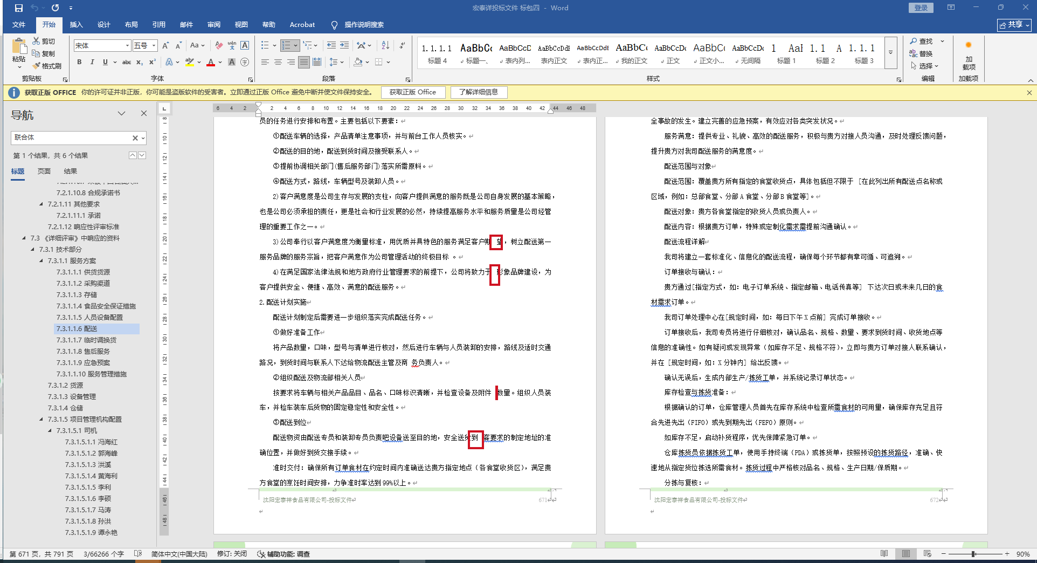Image resolution: width=1037 pixels, height=563 pixels.
Task: Click the 登录 (Sign in) button
Action: [x=921, y=8]
